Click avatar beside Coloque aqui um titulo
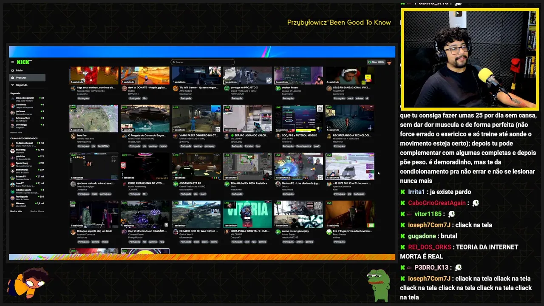The height and width of the screenshot is (306, 544). point(73,232)
